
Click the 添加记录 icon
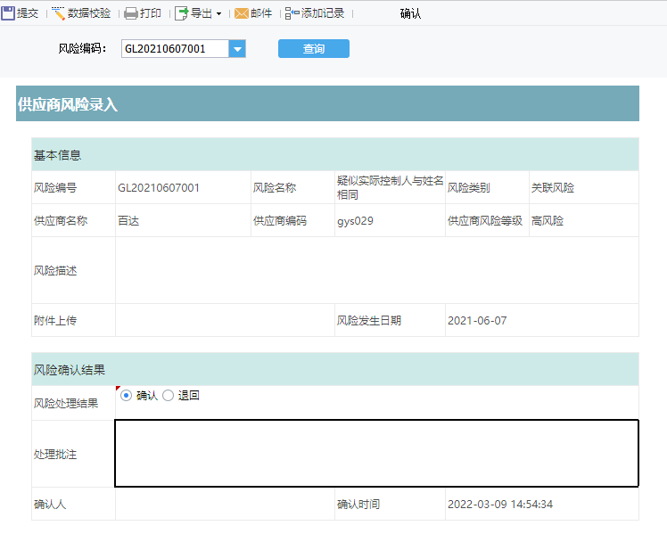(x=292, y=13)
